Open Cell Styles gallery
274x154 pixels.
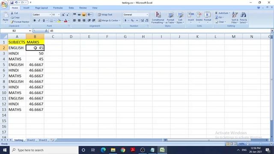(180, 18)
